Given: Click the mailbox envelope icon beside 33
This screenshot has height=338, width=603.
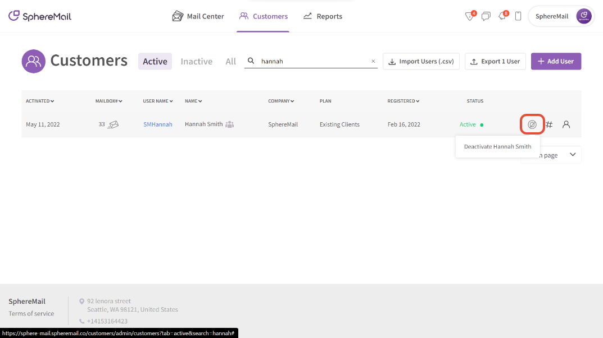Looking at the screenshot, I should point(113,124).
